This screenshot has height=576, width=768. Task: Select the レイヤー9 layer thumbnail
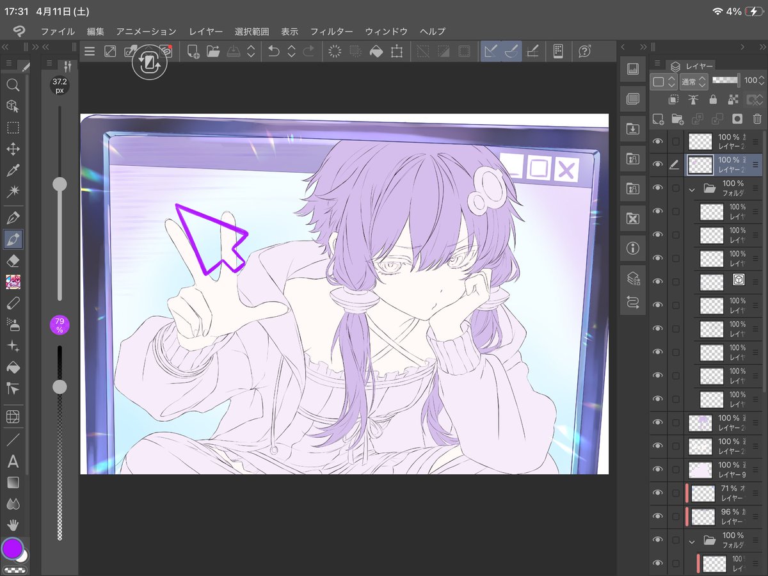700,469
